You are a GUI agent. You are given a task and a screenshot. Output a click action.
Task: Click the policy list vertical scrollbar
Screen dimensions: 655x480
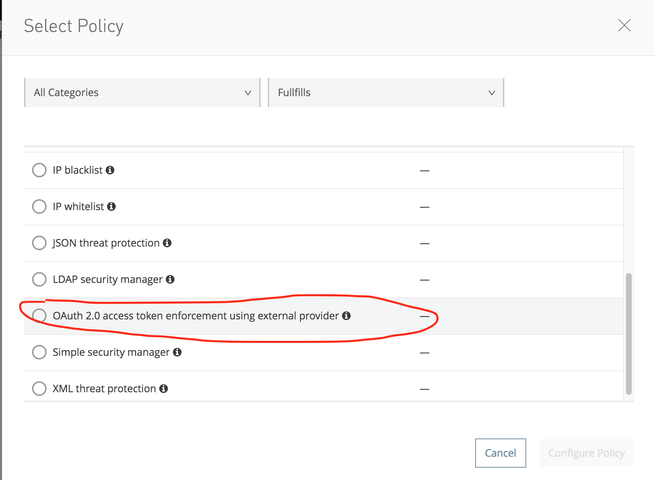[x=628, y=333]
